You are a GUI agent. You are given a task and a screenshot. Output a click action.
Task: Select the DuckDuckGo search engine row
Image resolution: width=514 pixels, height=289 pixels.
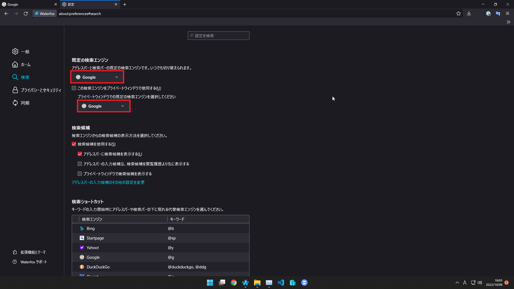(x=161, y=267)
